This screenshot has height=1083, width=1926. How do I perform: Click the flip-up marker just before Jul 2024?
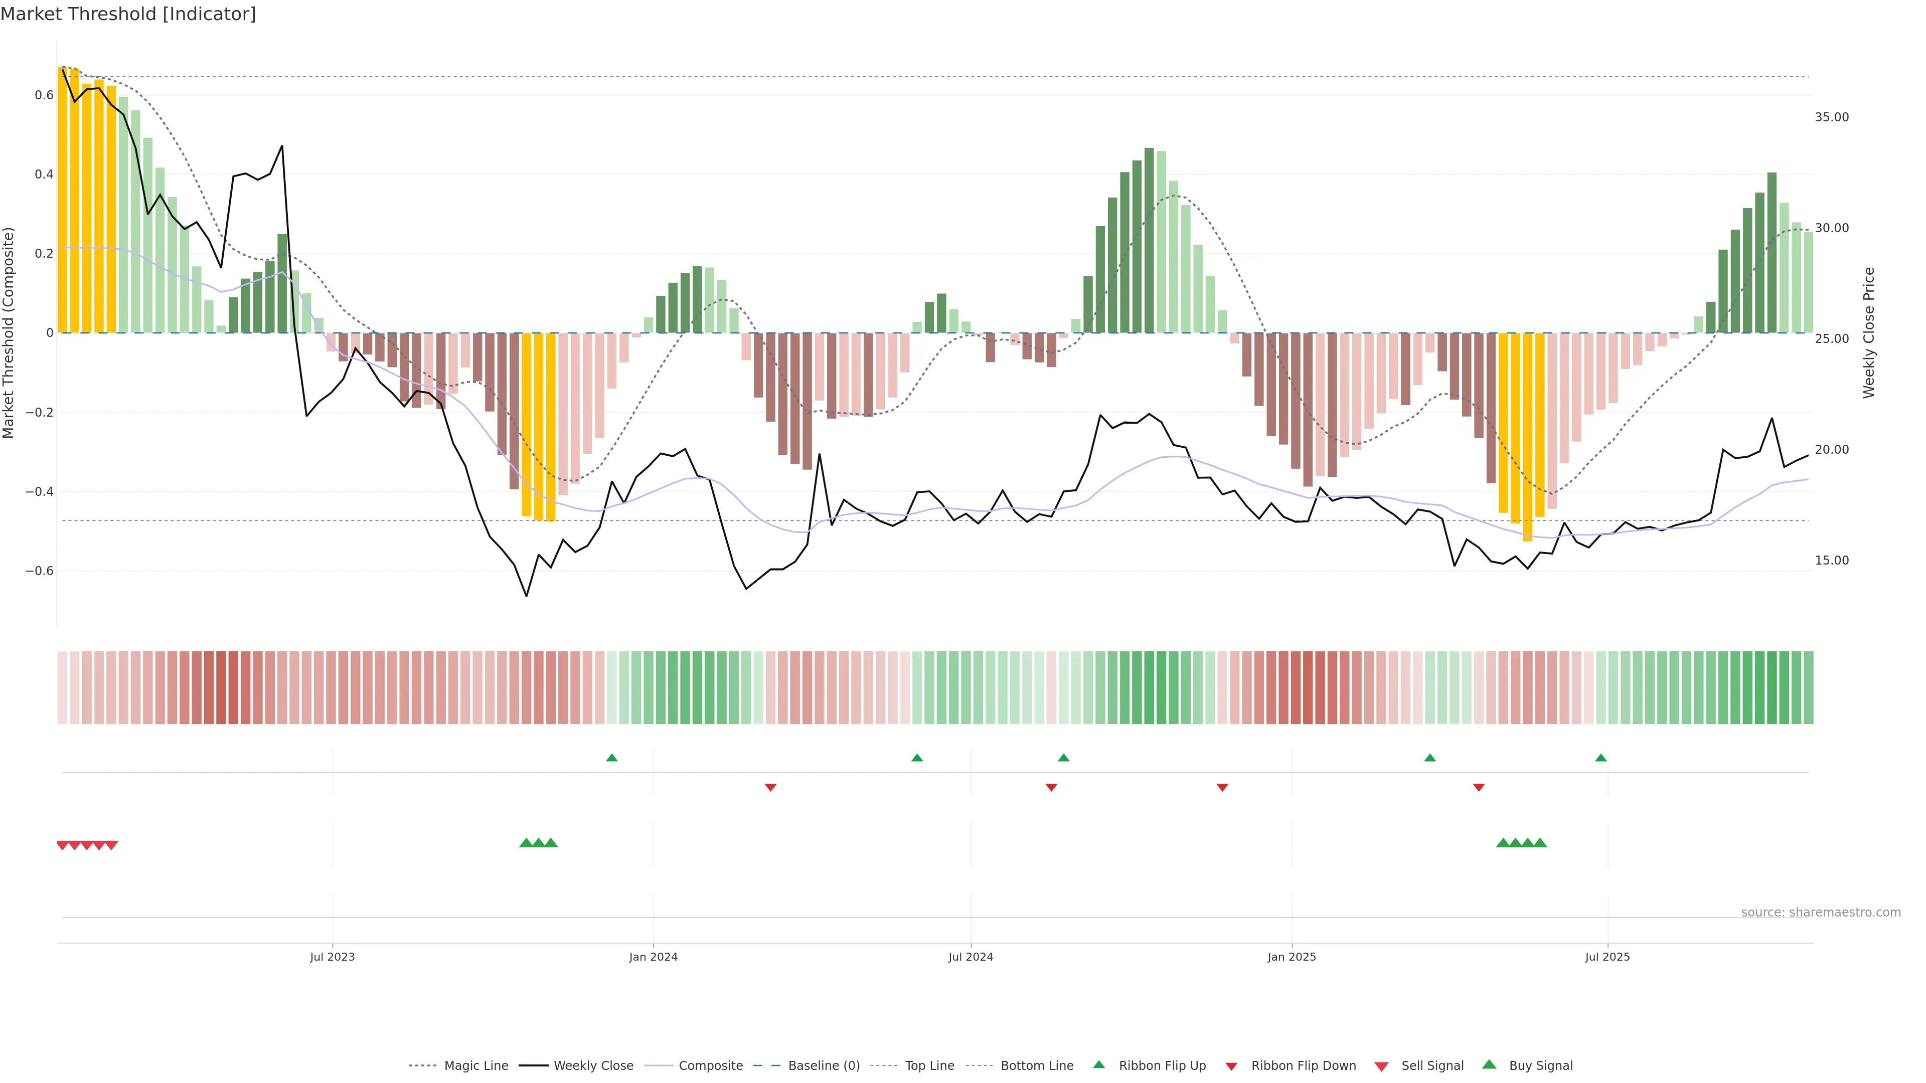click(917, 758)
